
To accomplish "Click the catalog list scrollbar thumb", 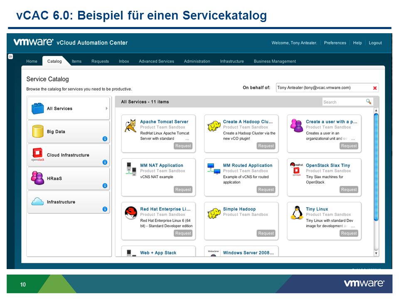I will [376, 167].
